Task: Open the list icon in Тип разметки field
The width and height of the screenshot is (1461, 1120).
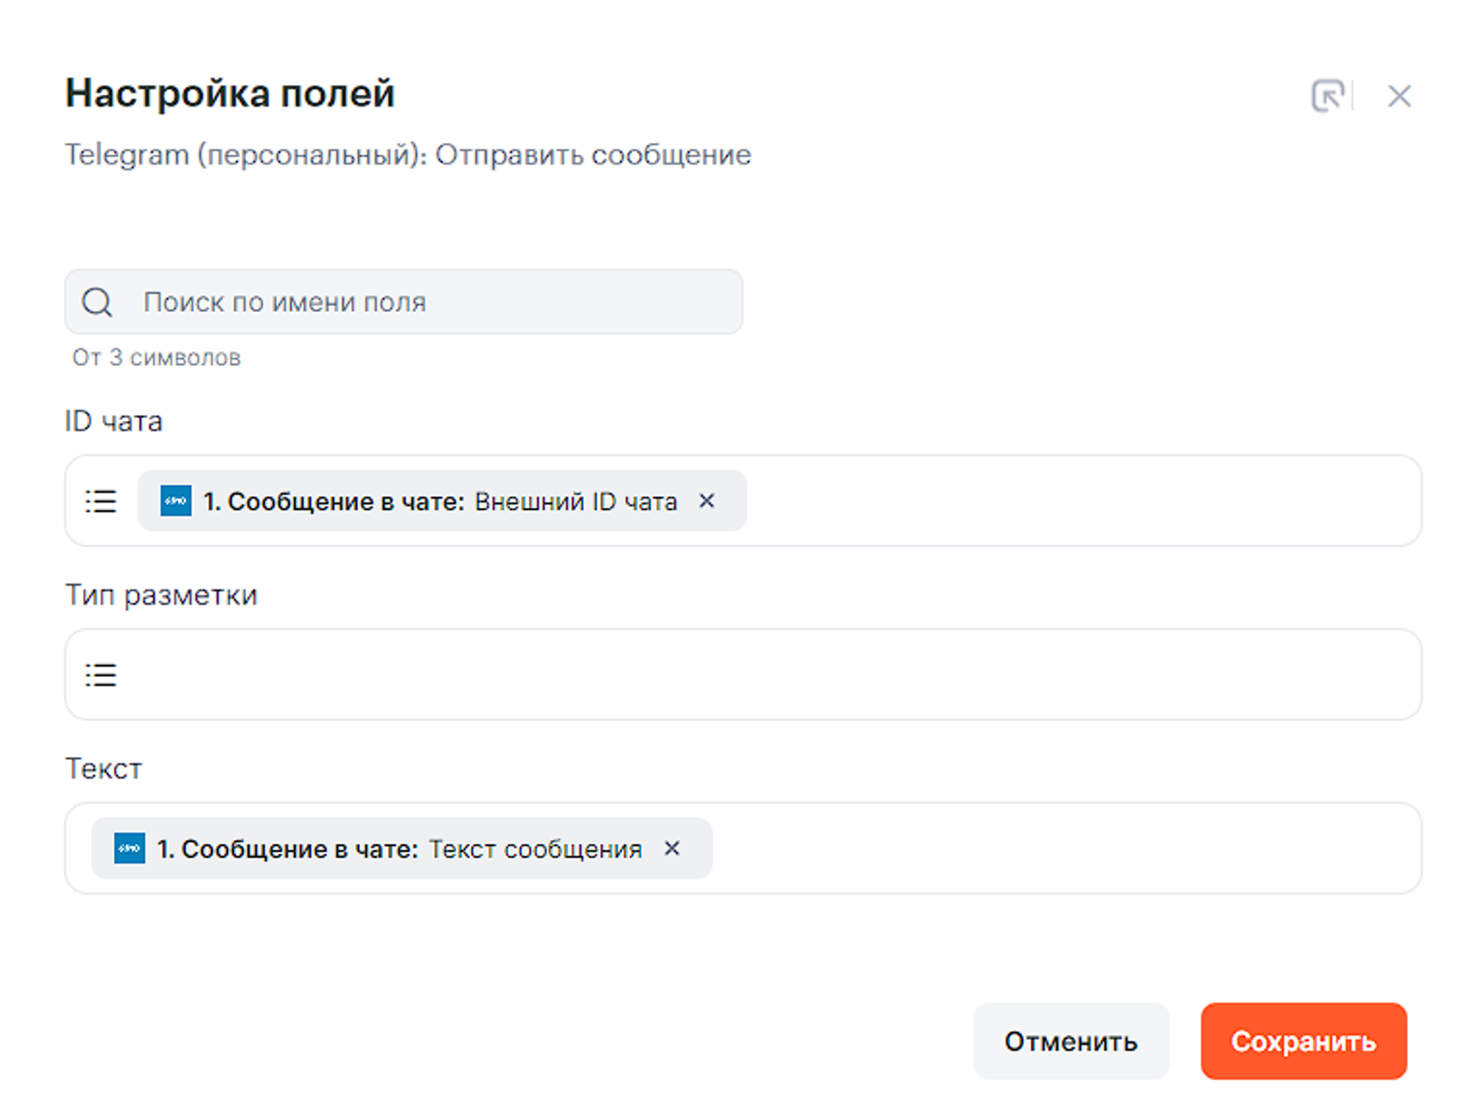Action: (101, 675)
